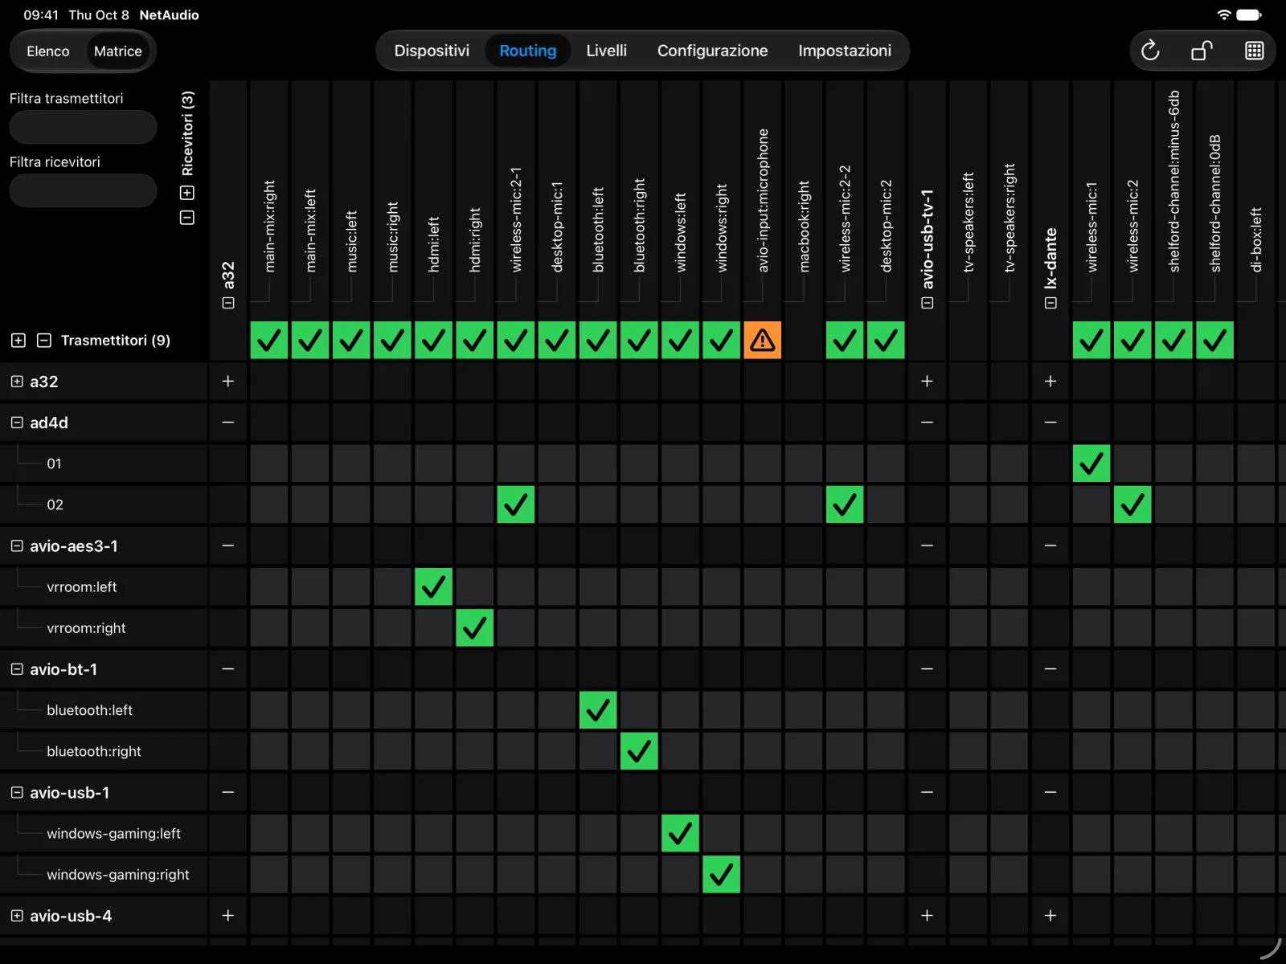Collapse all Trasmettitori with the minus icon

click(44, 341)
